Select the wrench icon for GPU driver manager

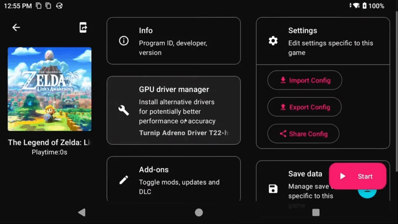point(123,110)
